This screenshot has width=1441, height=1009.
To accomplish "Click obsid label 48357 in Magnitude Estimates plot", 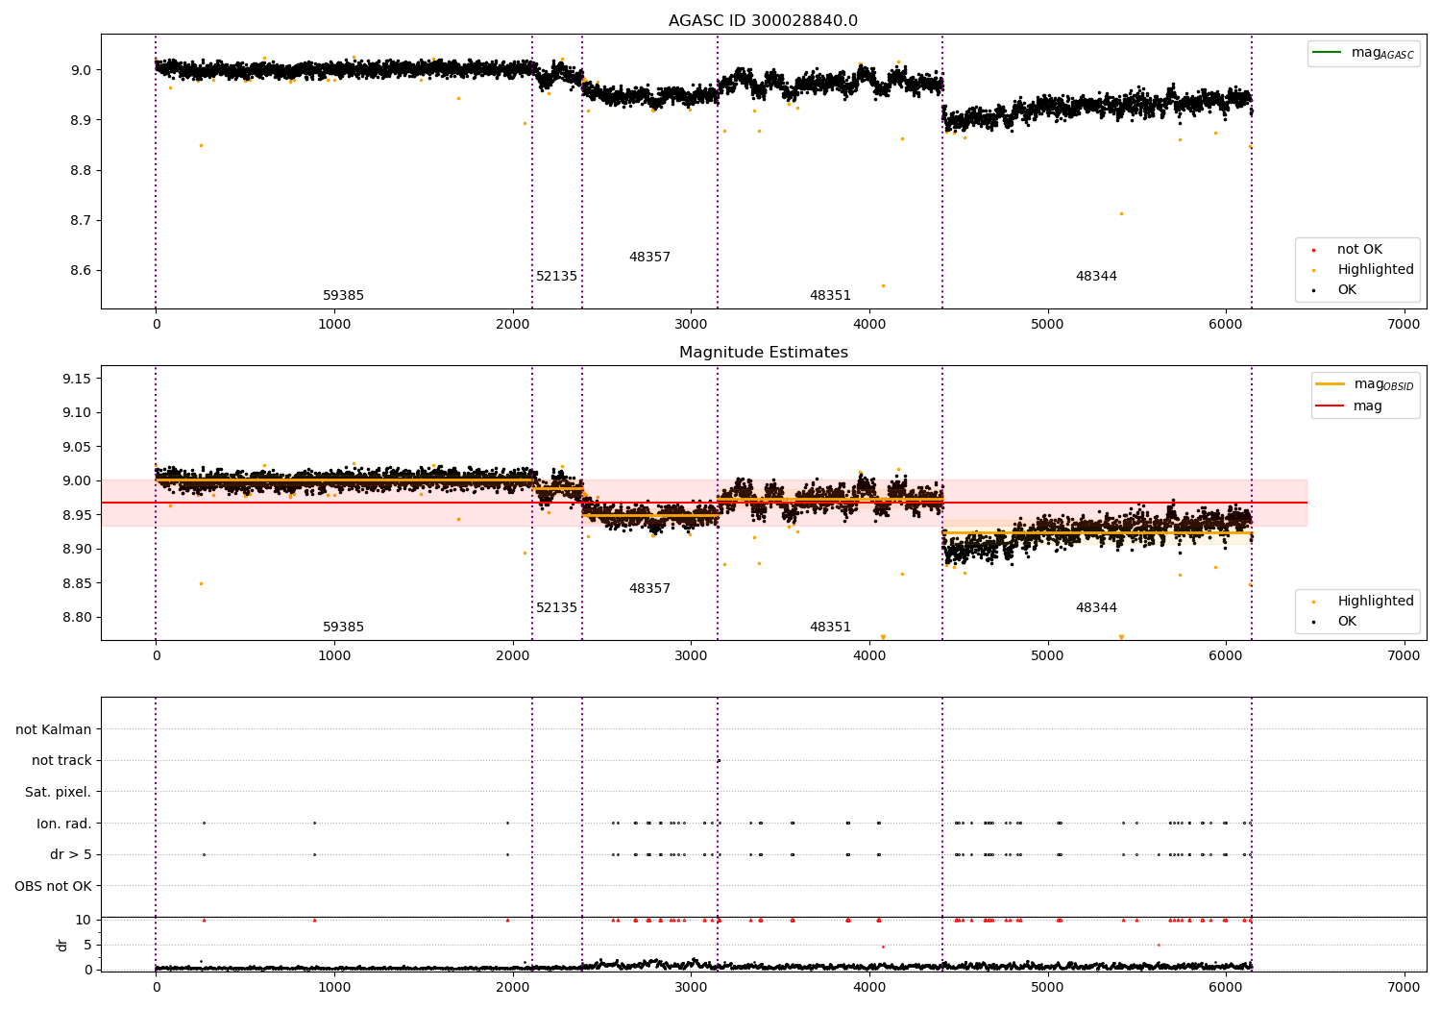I will pos(649,589).
